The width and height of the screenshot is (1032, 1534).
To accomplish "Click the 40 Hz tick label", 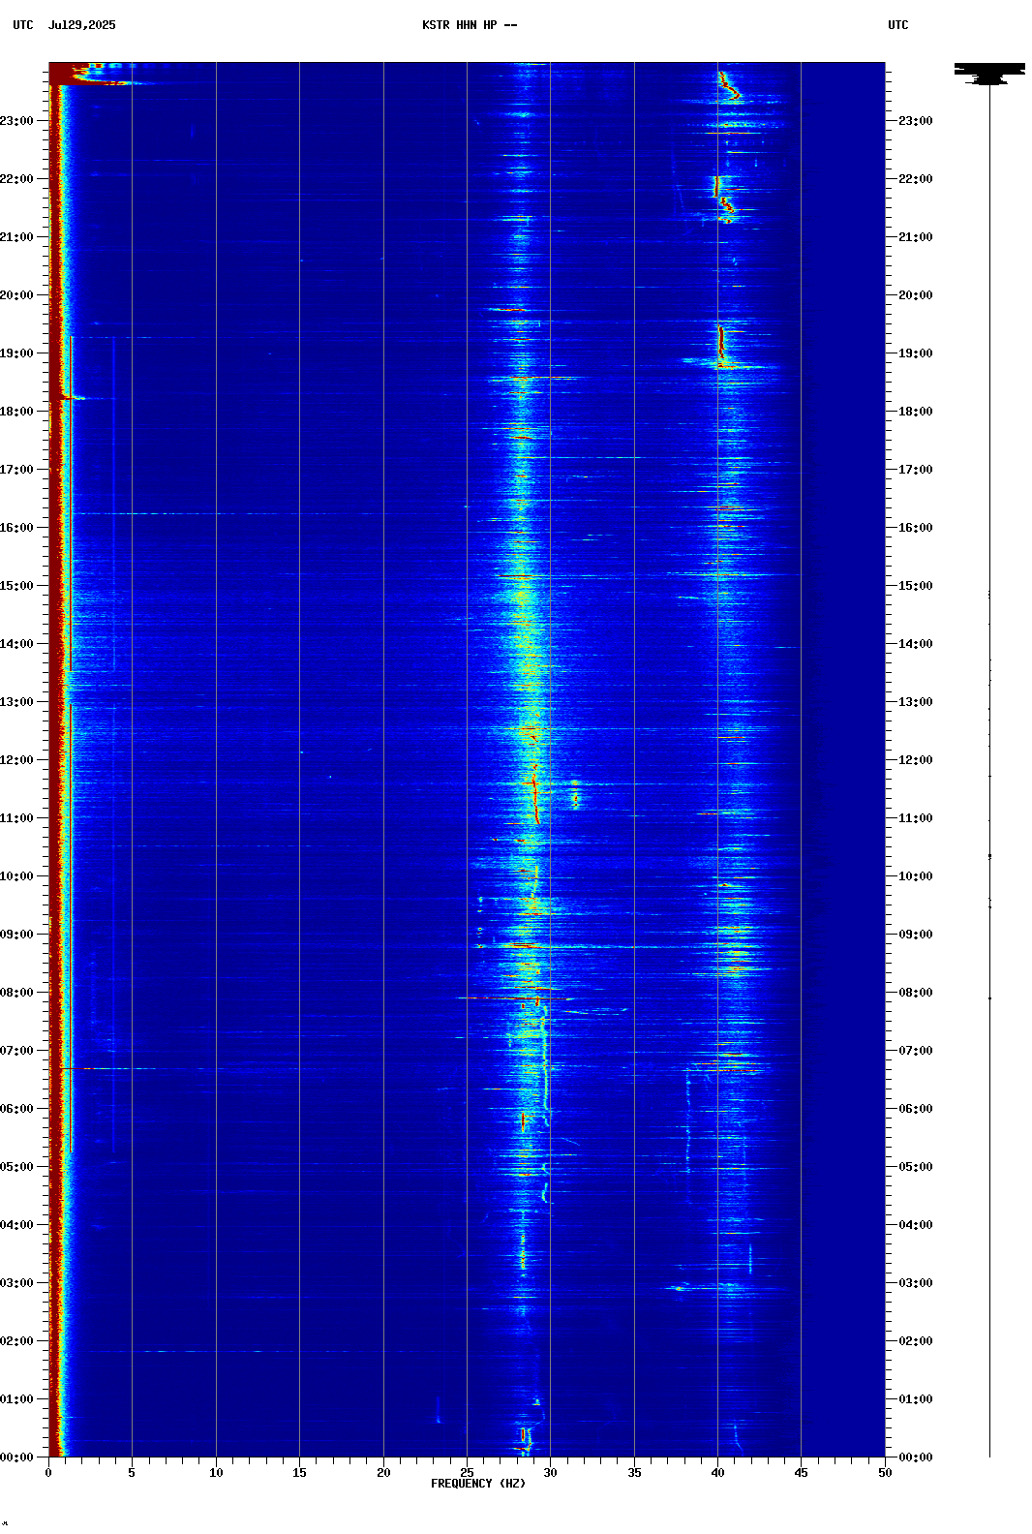I will coord(717,1473).
